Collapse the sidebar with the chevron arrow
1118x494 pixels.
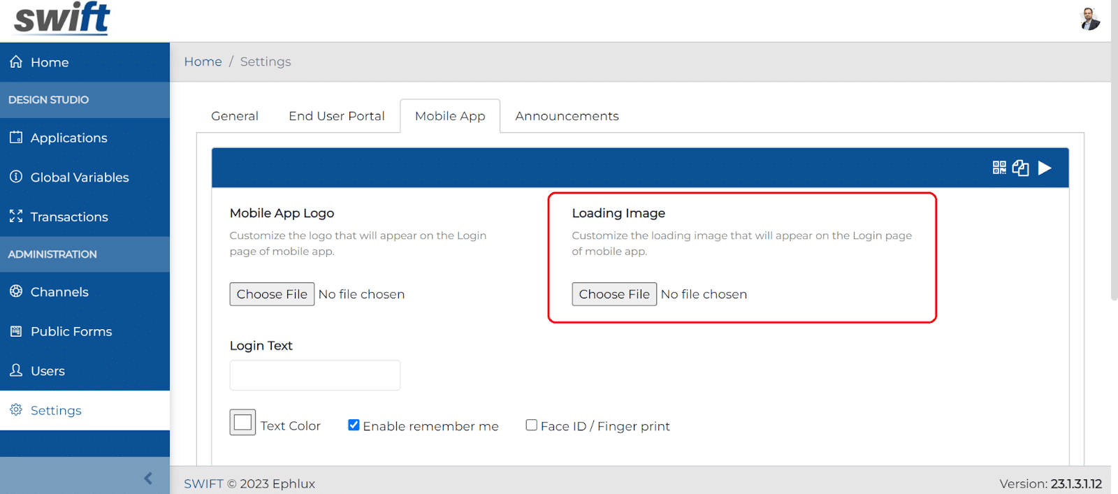pos(148,478)
